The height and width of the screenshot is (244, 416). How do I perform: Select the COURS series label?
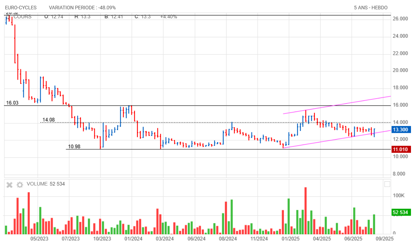click(22, 17)
